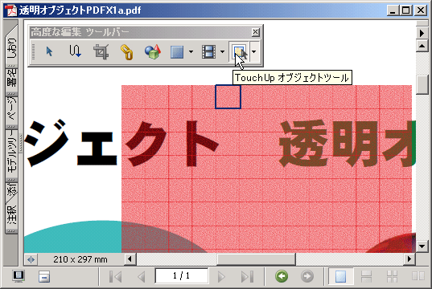Screen dimensions: 432x289
Task: Select the Crop tool icon
Action: point(101,51)
